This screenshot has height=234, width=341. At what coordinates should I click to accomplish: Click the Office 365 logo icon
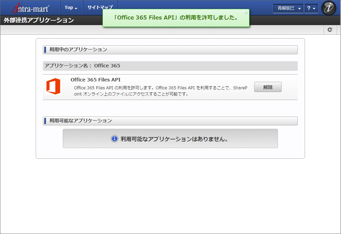tap(53, 86)
